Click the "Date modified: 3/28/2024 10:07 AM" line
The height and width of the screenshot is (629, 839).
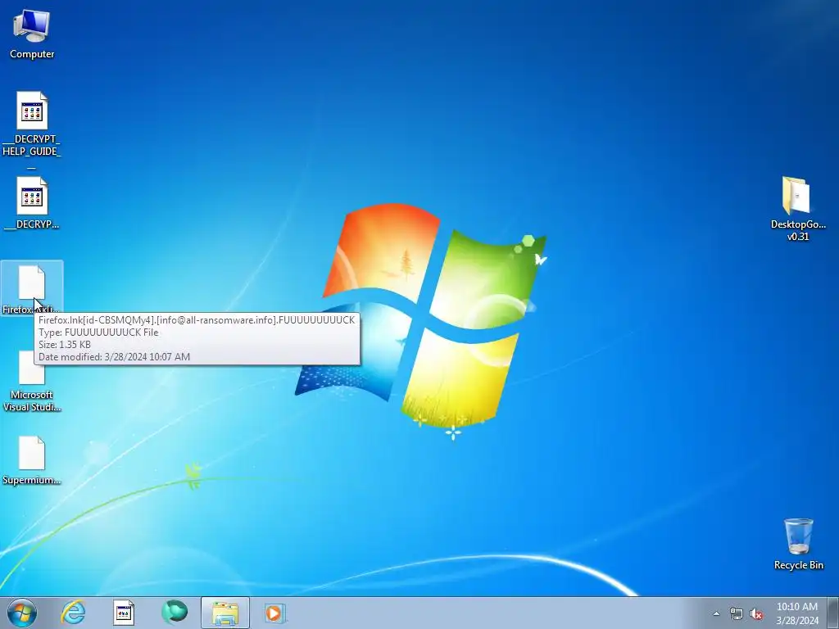tap(114, 357)
